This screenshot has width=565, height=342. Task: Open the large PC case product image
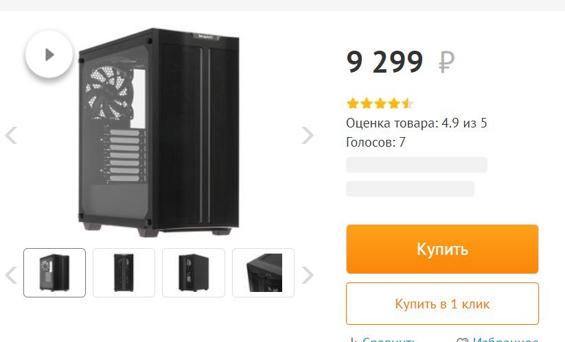point(159,132)
